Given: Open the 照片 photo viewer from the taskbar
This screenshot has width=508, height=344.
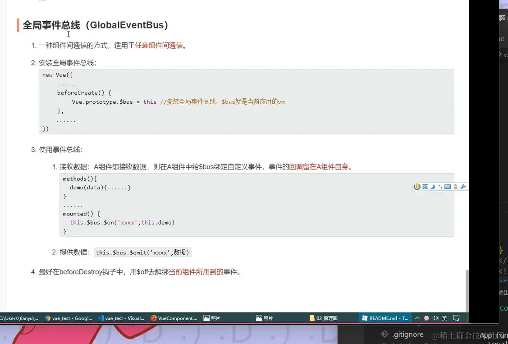Looking at the screenshot, I should click(212, 318).
